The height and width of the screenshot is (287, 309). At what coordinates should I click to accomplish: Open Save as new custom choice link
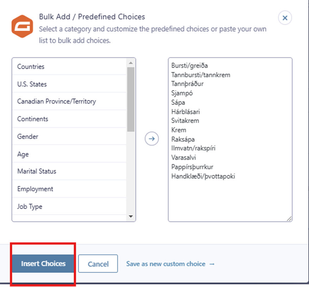[170, 264]
